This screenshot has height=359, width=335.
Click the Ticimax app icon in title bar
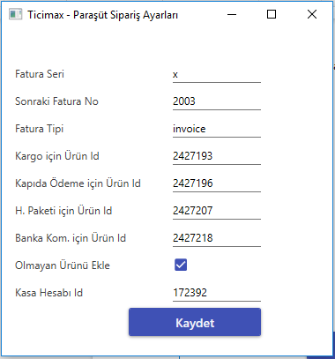coord(16,14)
